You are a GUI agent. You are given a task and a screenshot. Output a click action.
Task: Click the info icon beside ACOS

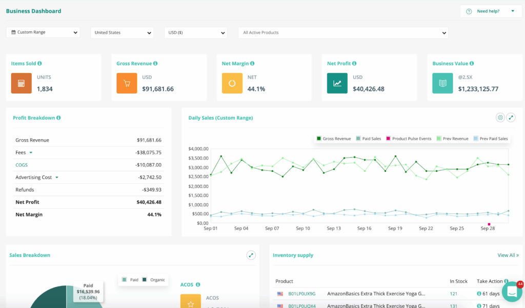(198, 284)
